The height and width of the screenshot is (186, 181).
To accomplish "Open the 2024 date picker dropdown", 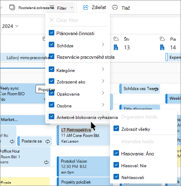I will pyautogui.click(x=17, y=26).
